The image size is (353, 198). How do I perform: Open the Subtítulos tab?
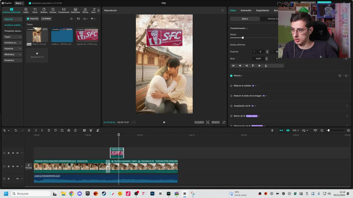point(76,10)
